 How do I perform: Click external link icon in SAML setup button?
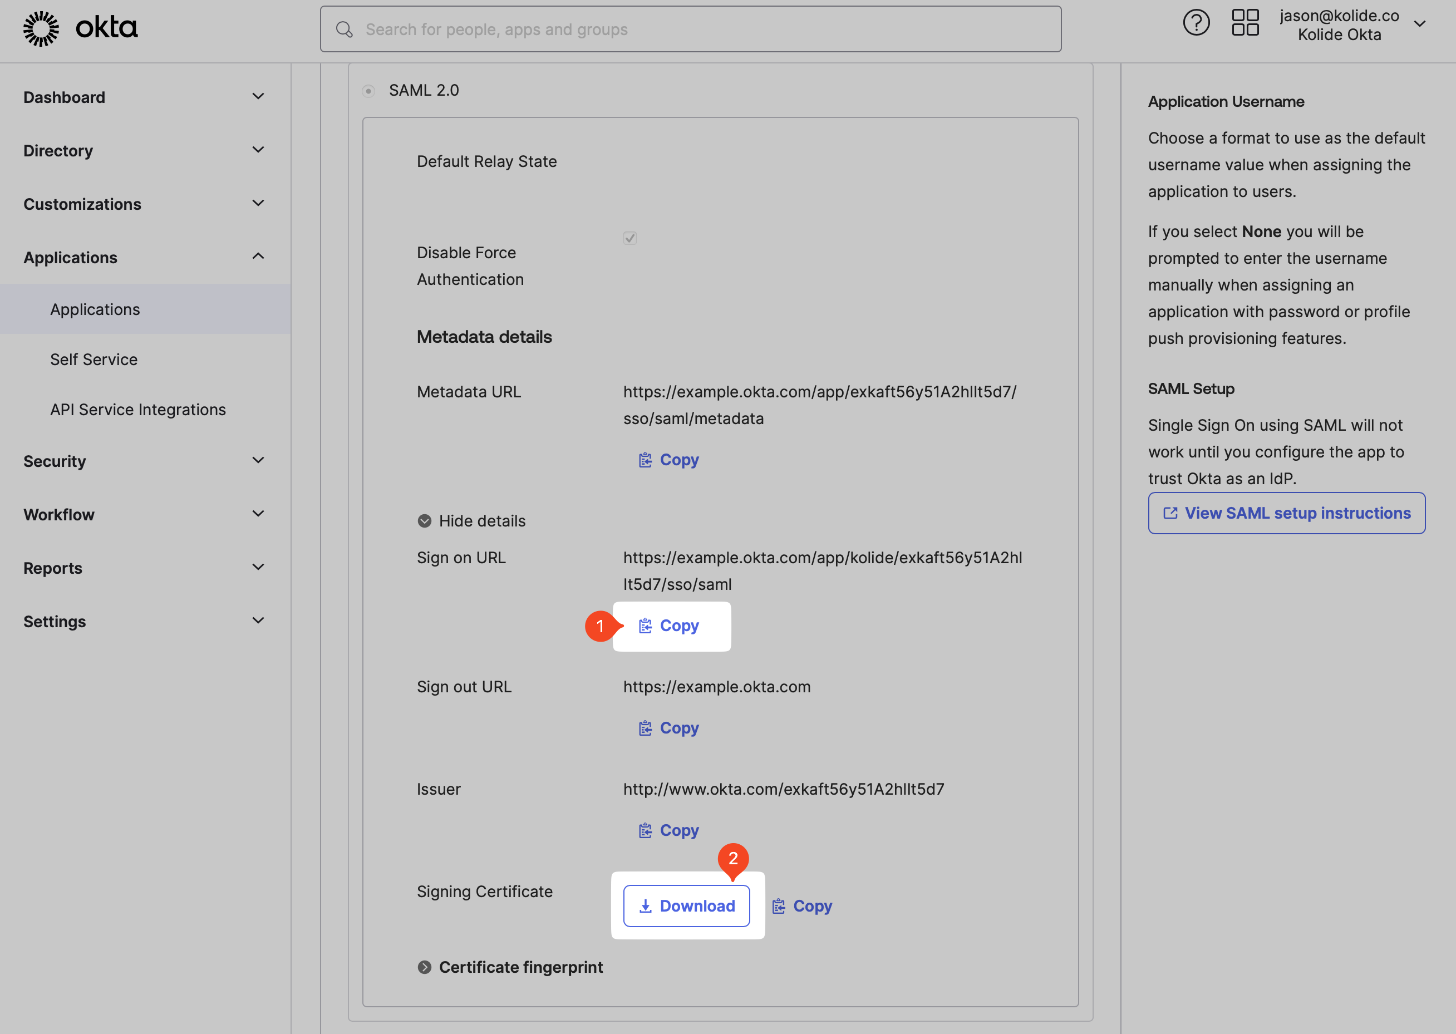(x=1170, y=513)
